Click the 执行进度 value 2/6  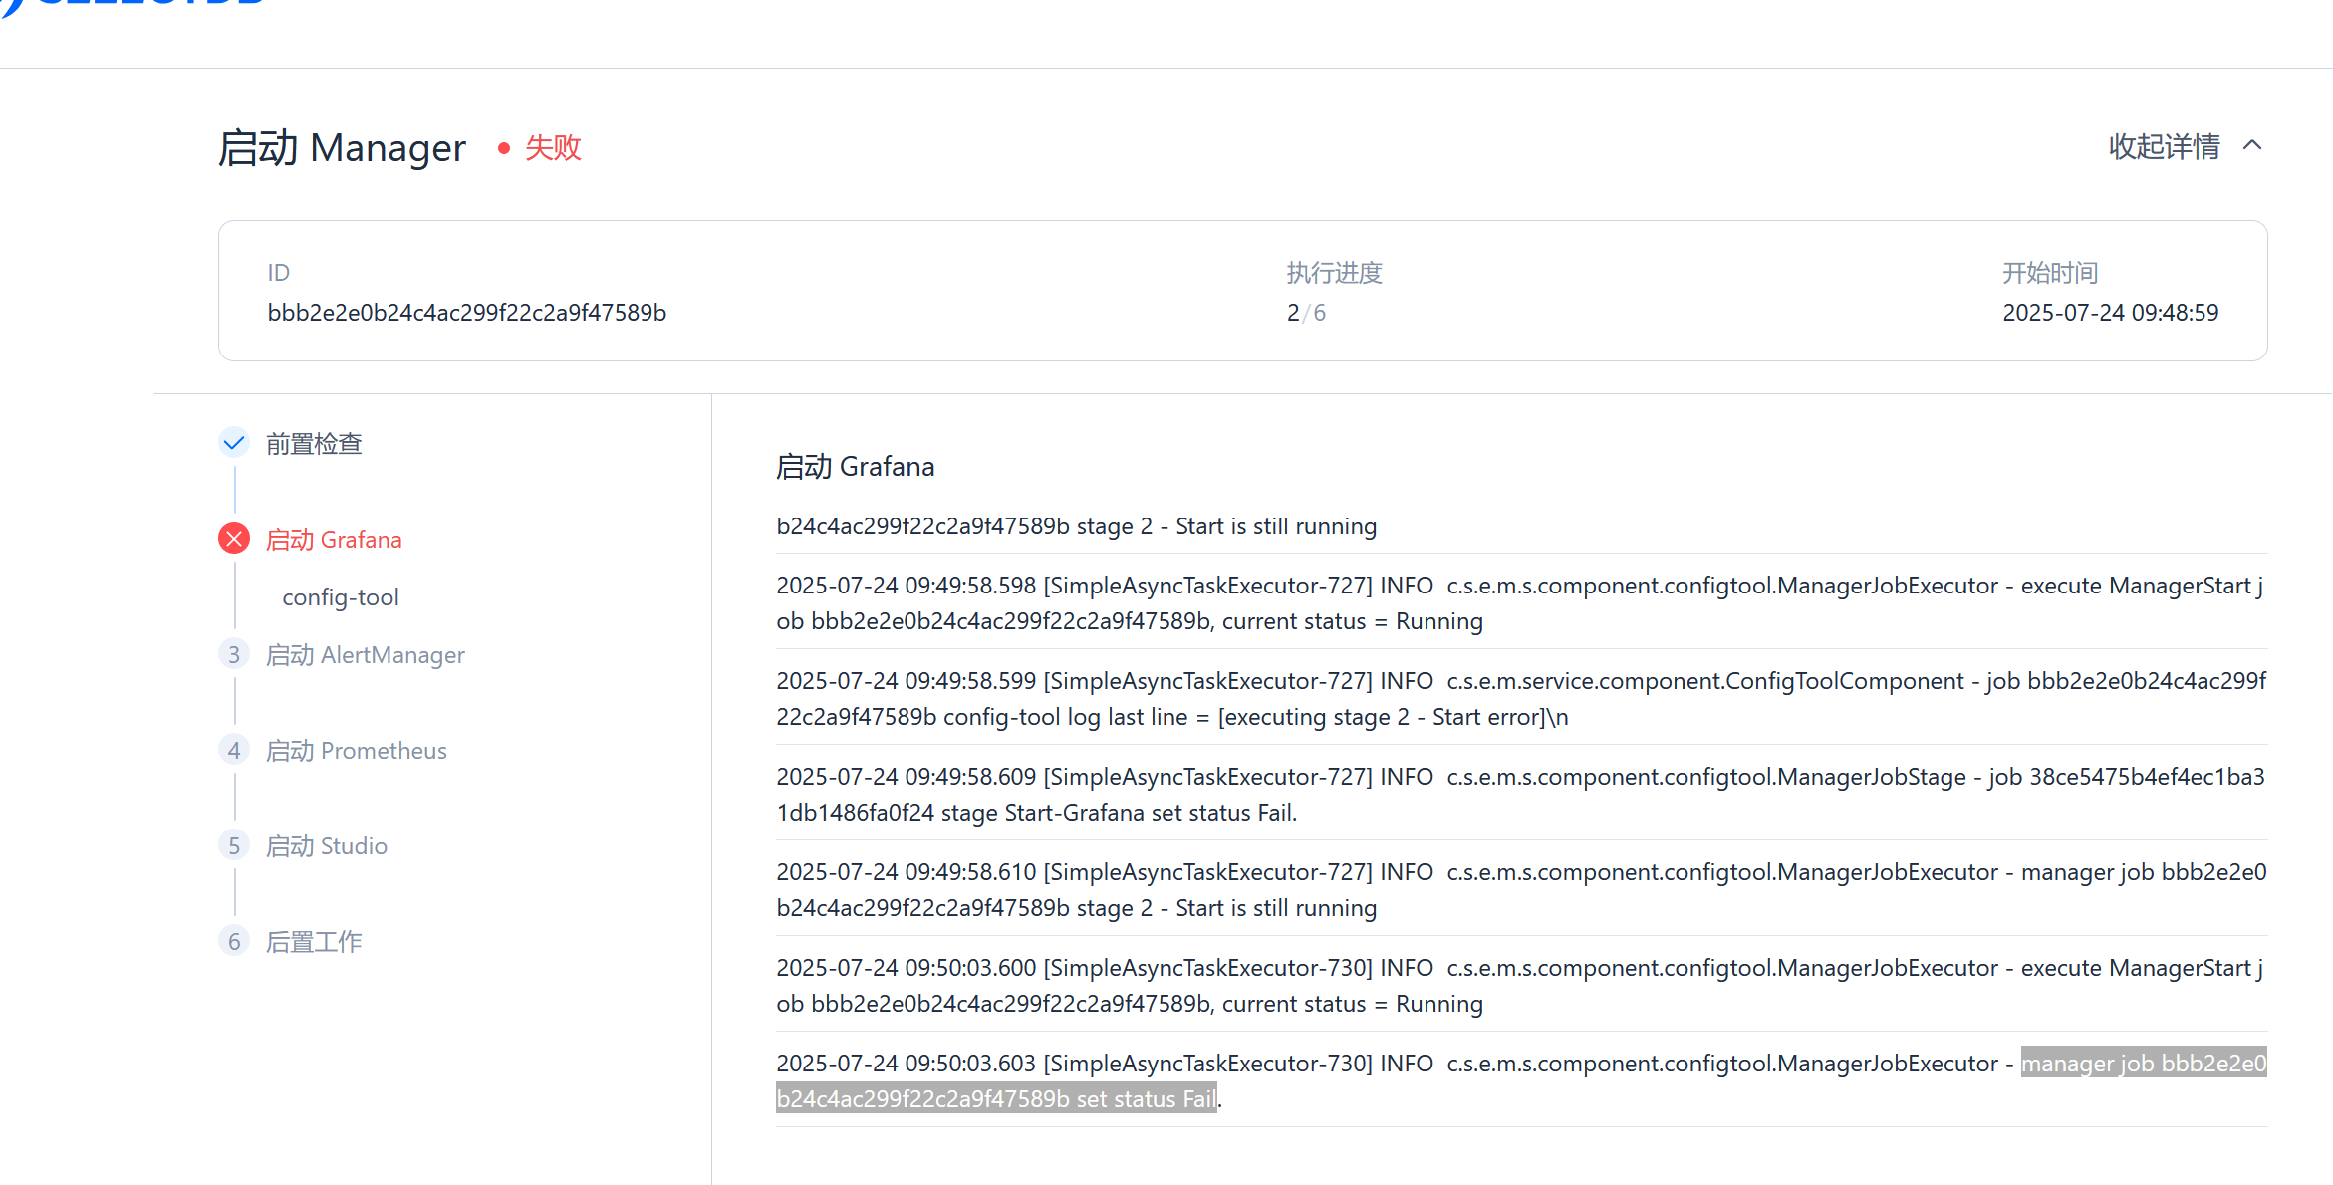coord(1306,313)
